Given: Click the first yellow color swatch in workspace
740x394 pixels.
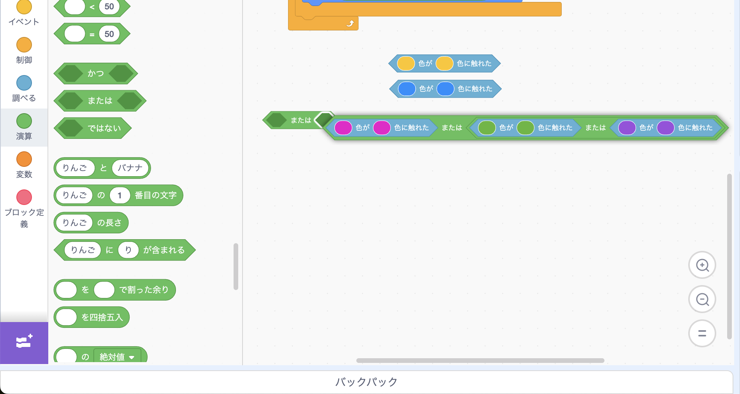Looking at the screenshot, I should [406, 63].
